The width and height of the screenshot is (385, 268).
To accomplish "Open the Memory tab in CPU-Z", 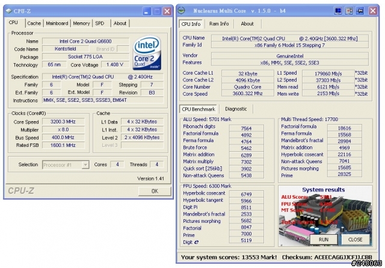I will click(x=81, y=23).
